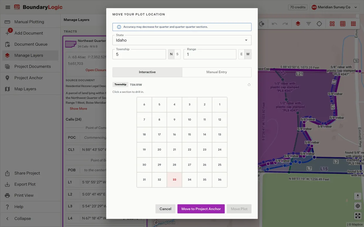Click the Range input field
364x227 pixels.
210,54
